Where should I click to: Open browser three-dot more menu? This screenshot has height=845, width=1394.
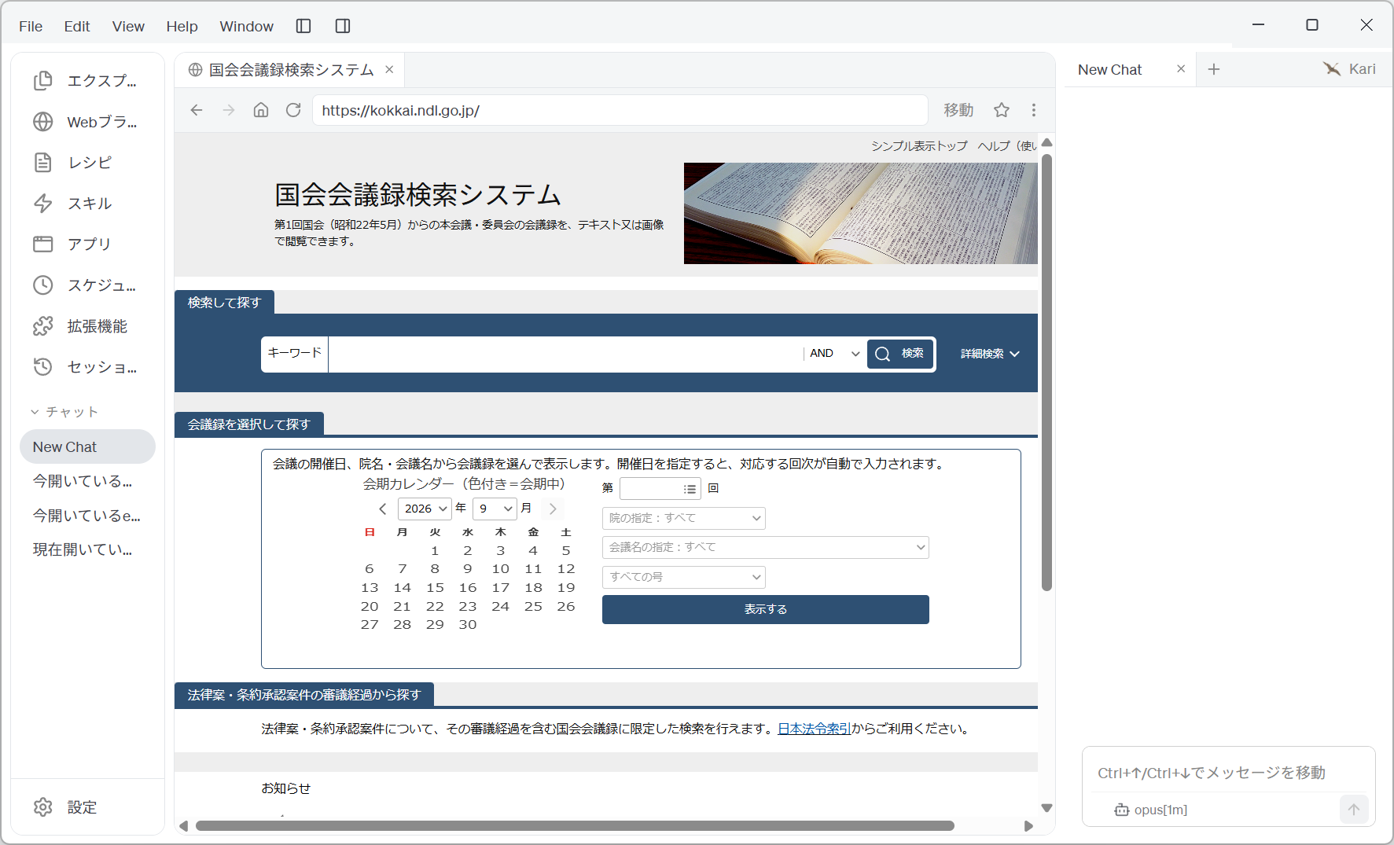(x=1034, y=110)
